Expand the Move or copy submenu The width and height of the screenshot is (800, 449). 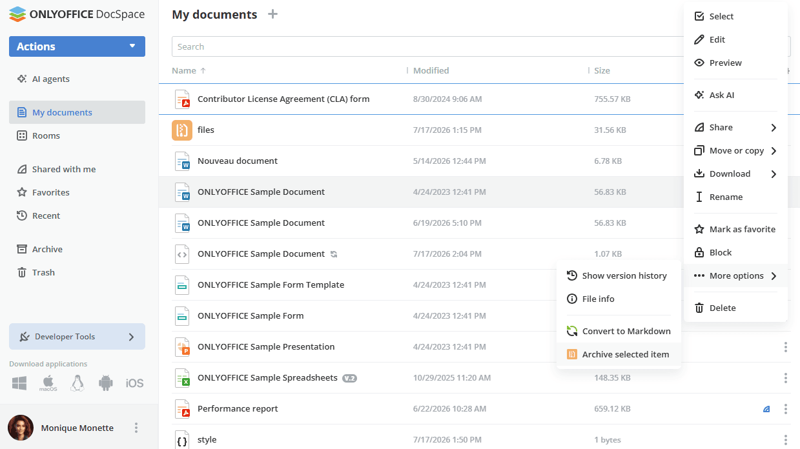pos(735,150)
